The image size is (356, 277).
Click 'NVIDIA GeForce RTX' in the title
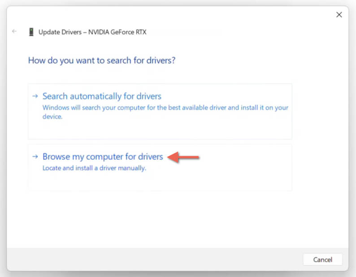(117, 32)
